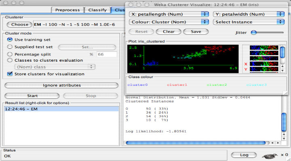Click the EM clusterer options text field

pyautogui.click(x=80, y=25)
